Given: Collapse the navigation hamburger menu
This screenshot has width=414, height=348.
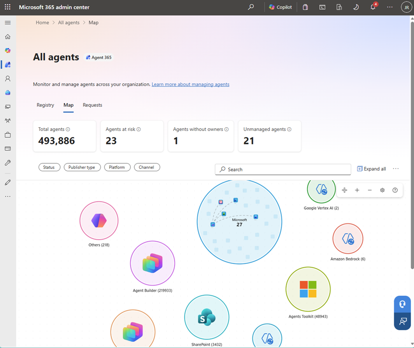Looking at the screenshot, I should 8,23.
